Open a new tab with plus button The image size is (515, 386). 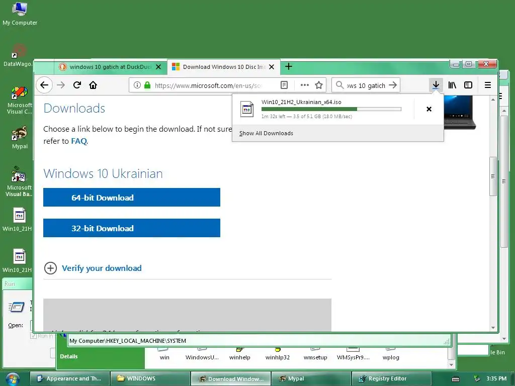point(289,67)
